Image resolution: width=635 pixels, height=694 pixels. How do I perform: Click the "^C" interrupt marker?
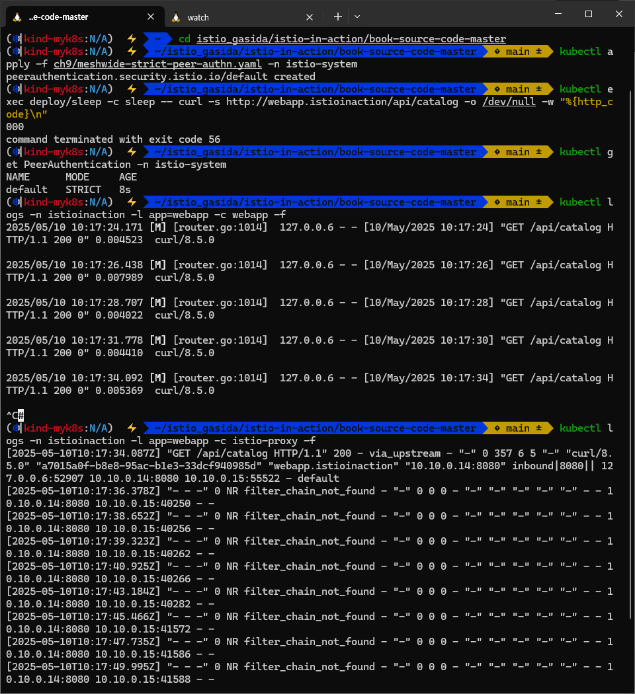[x=12, y=416]
